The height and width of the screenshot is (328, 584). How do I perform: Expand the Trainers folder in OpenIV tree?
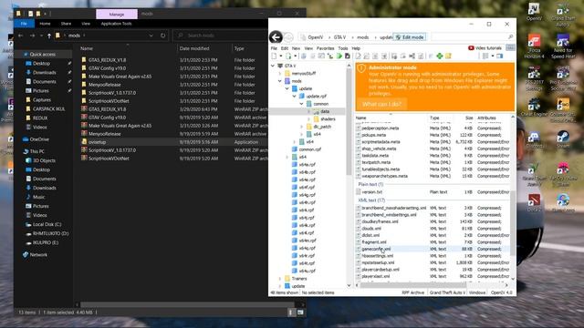pyautogui.click(x=280, y=278)
